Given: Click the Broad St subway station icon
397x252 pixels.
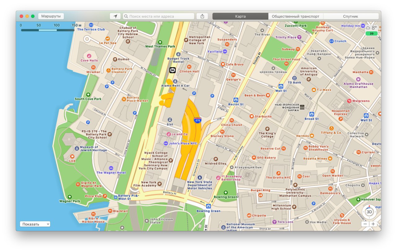Looking at the screenshot, I should point(312,114).
